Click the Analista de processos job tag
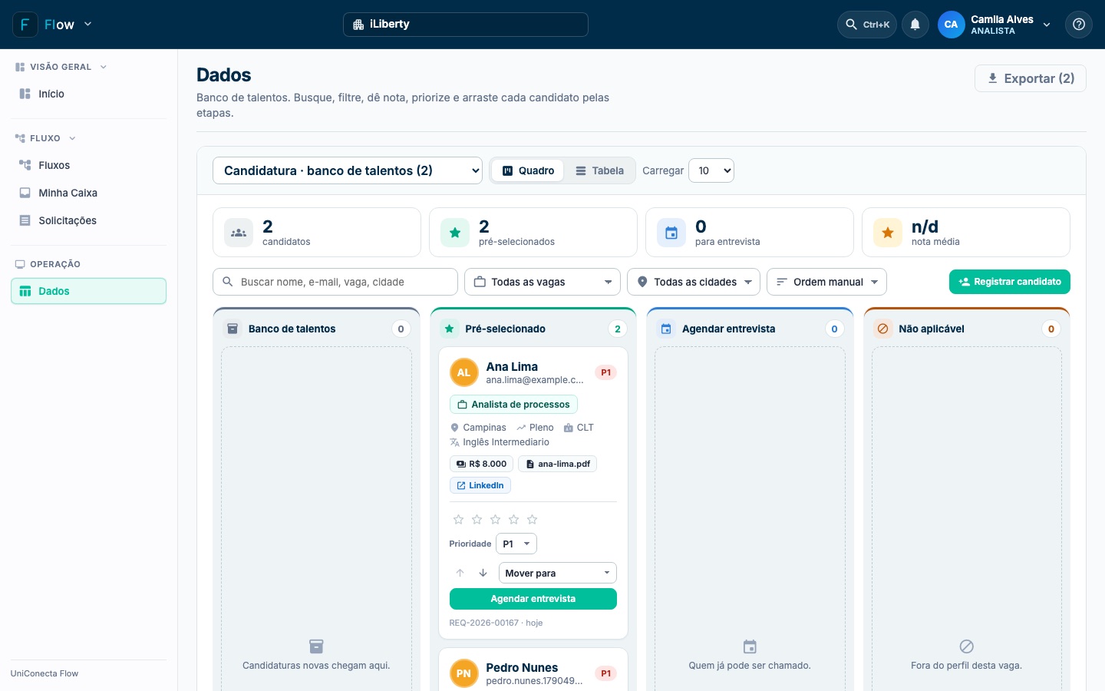The image size is (1105, 691). 513,405
